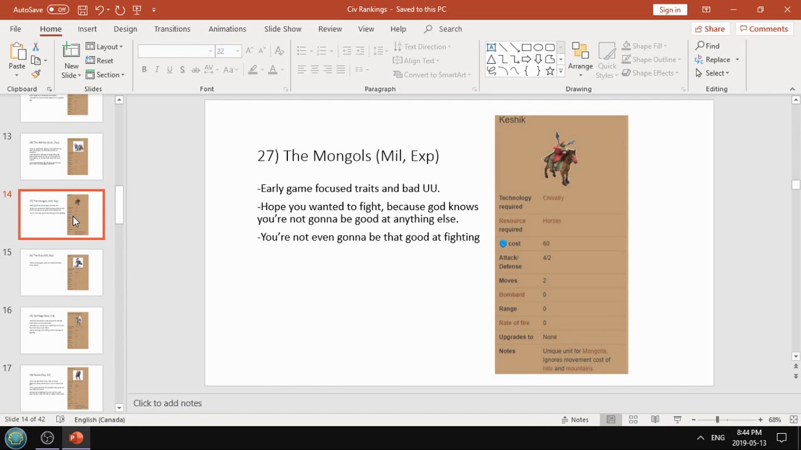
Task: Open the Layout dropdown
Action: pyautogui.click(x=105, y=47)
